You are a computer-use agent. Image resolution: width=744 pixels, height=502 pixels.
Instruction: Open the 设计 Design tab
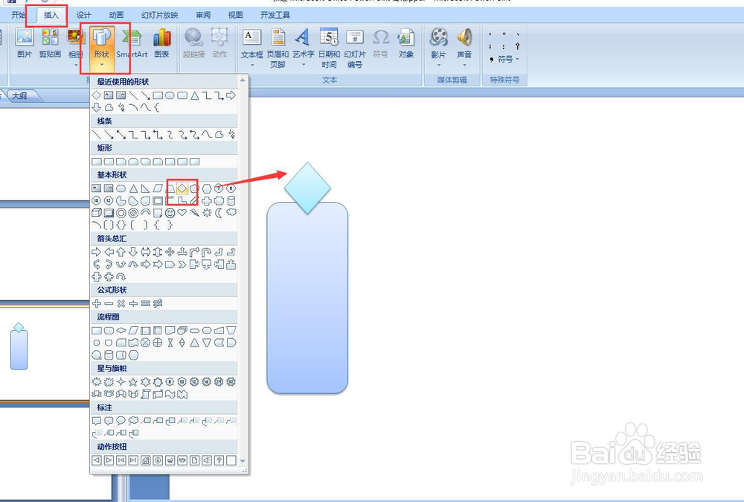click(x=83, y=15)
